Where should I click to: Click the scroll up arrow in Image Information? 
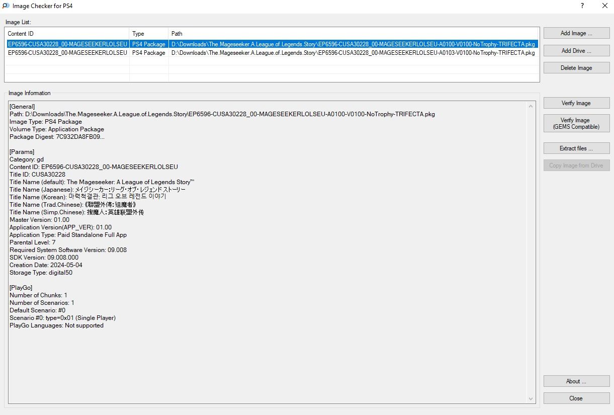coord(531,106)
